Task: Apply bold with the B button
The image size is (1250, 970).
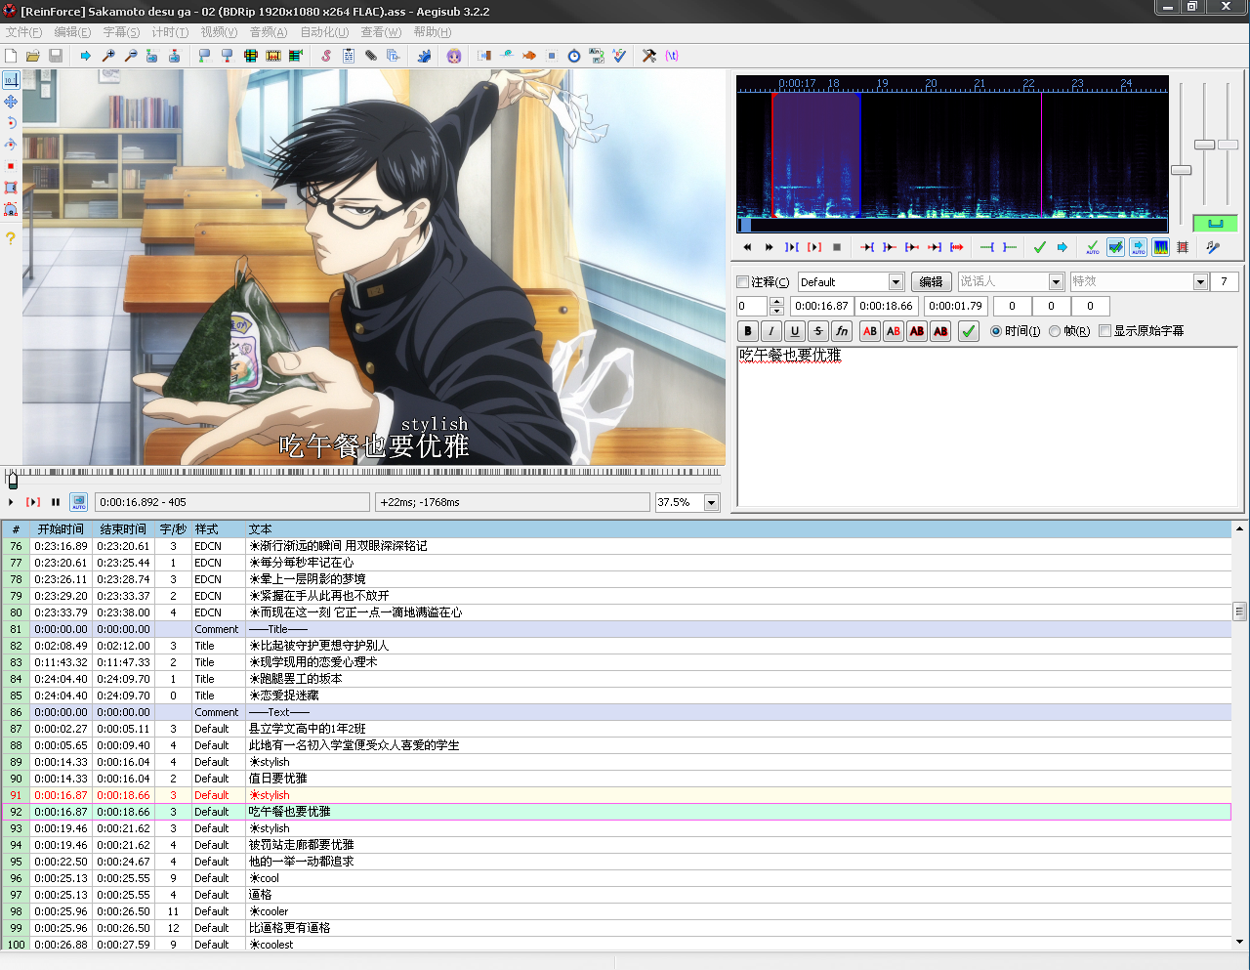Action: pos(748,331)
